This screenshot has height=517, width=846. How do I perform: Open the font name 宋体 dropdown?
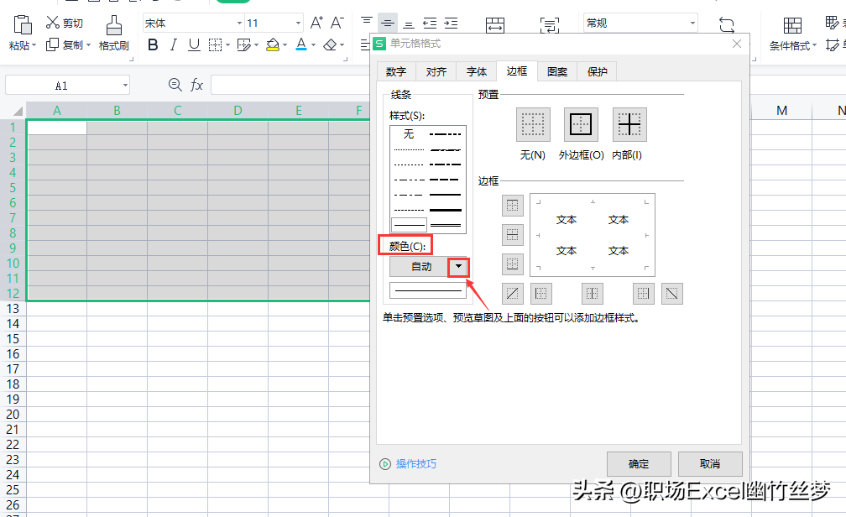(x=239, y=23)
